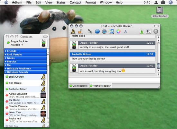Screen dimensions: 177x129
Task: Click the message 'how are your theses going?'
Action: (x=88, y=59)
